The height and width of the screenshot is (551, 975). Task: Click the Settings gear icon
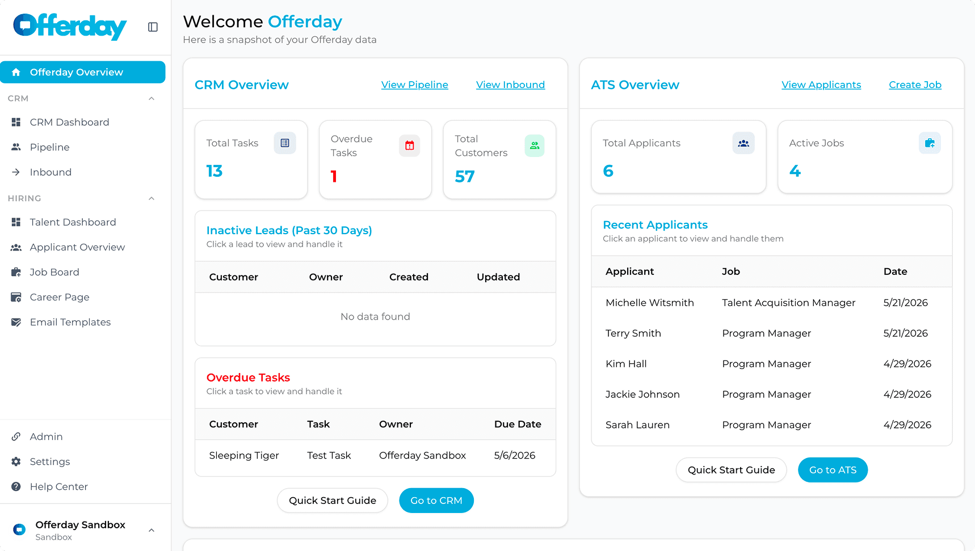click(x=16, y=461)
